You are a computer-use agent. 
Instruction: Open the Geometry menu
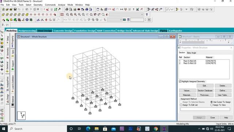38,5
